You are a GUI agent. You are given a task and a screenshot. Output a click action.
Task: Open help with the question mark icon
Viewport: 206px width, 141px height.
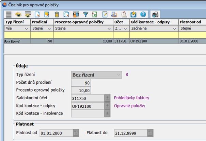coord(143,14)
